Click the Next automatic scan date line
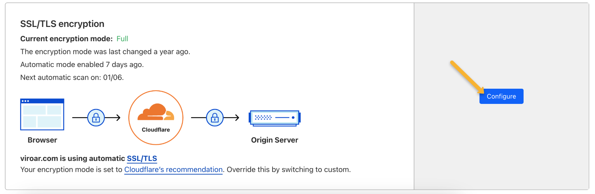The image size is (595, 194). (x=72, y=77)
